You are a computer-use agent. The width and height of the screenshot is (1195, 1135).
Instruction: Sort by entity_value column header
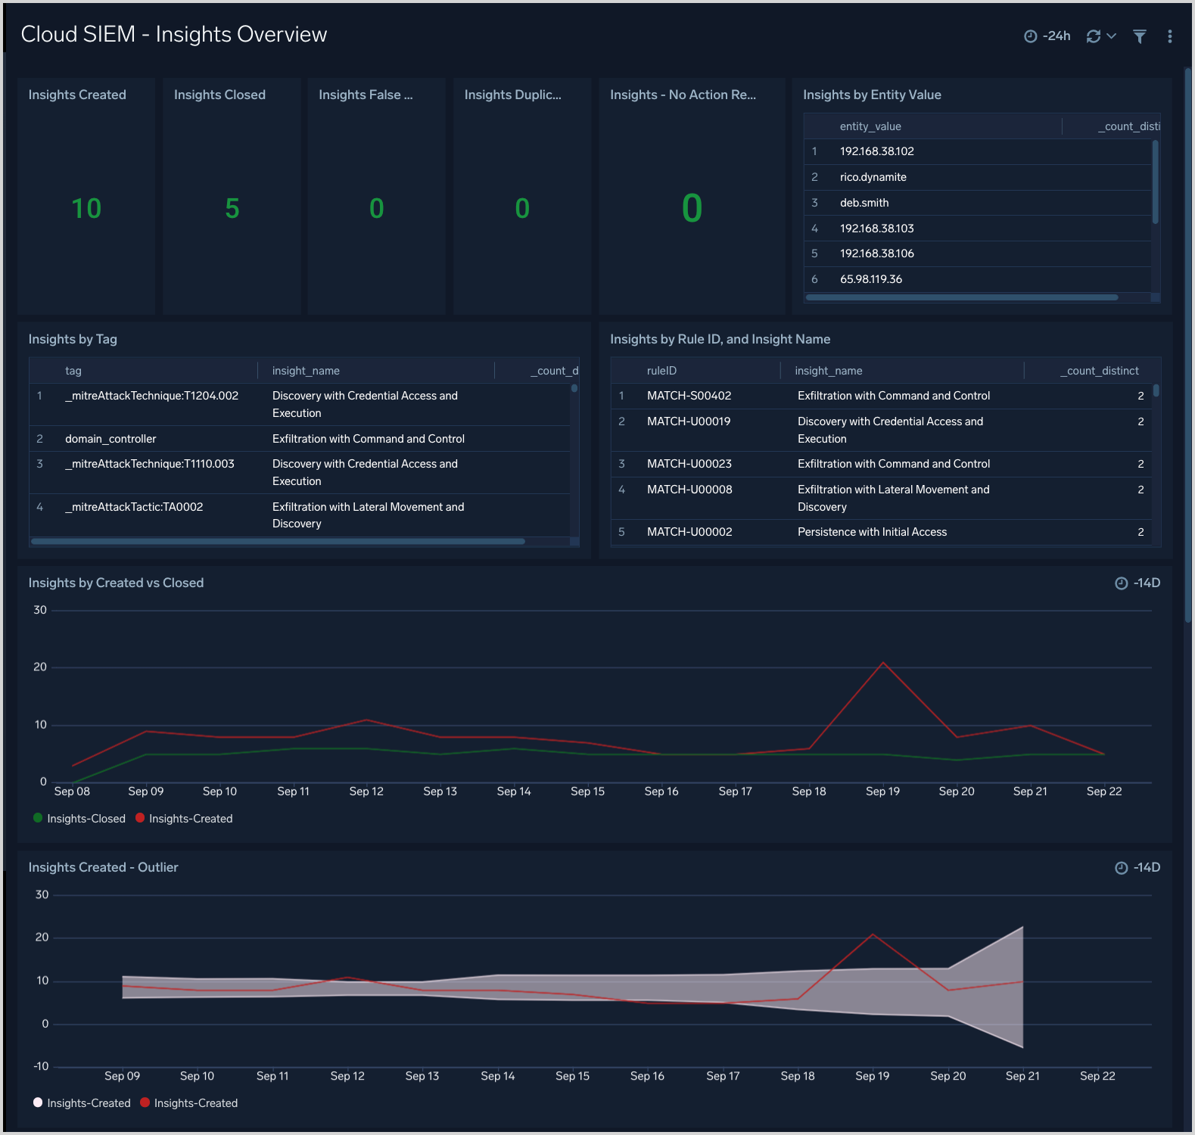(870, 126)
